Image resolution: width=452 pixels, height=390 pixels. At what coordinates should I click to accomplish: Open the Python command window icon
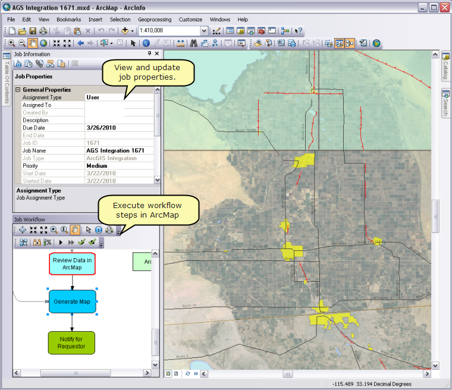272,30
